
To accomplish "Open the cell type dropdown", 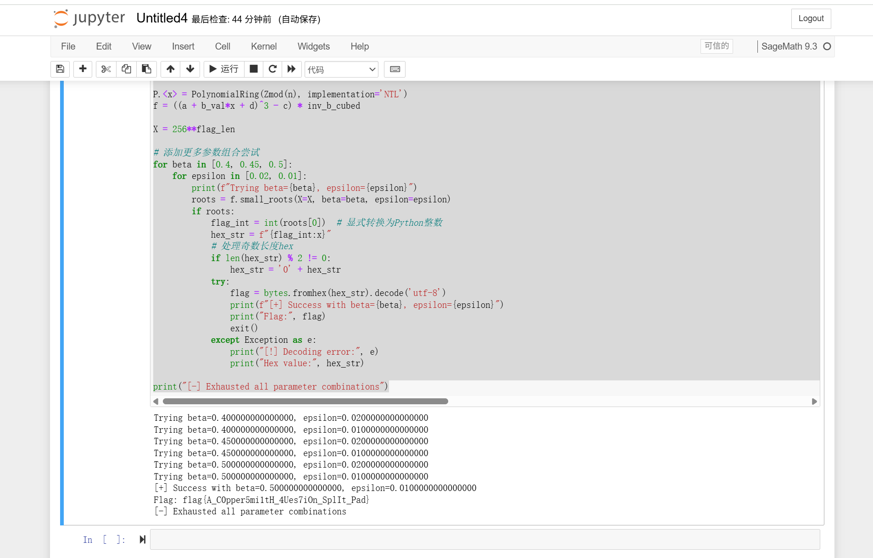I will tap(341, 69).
